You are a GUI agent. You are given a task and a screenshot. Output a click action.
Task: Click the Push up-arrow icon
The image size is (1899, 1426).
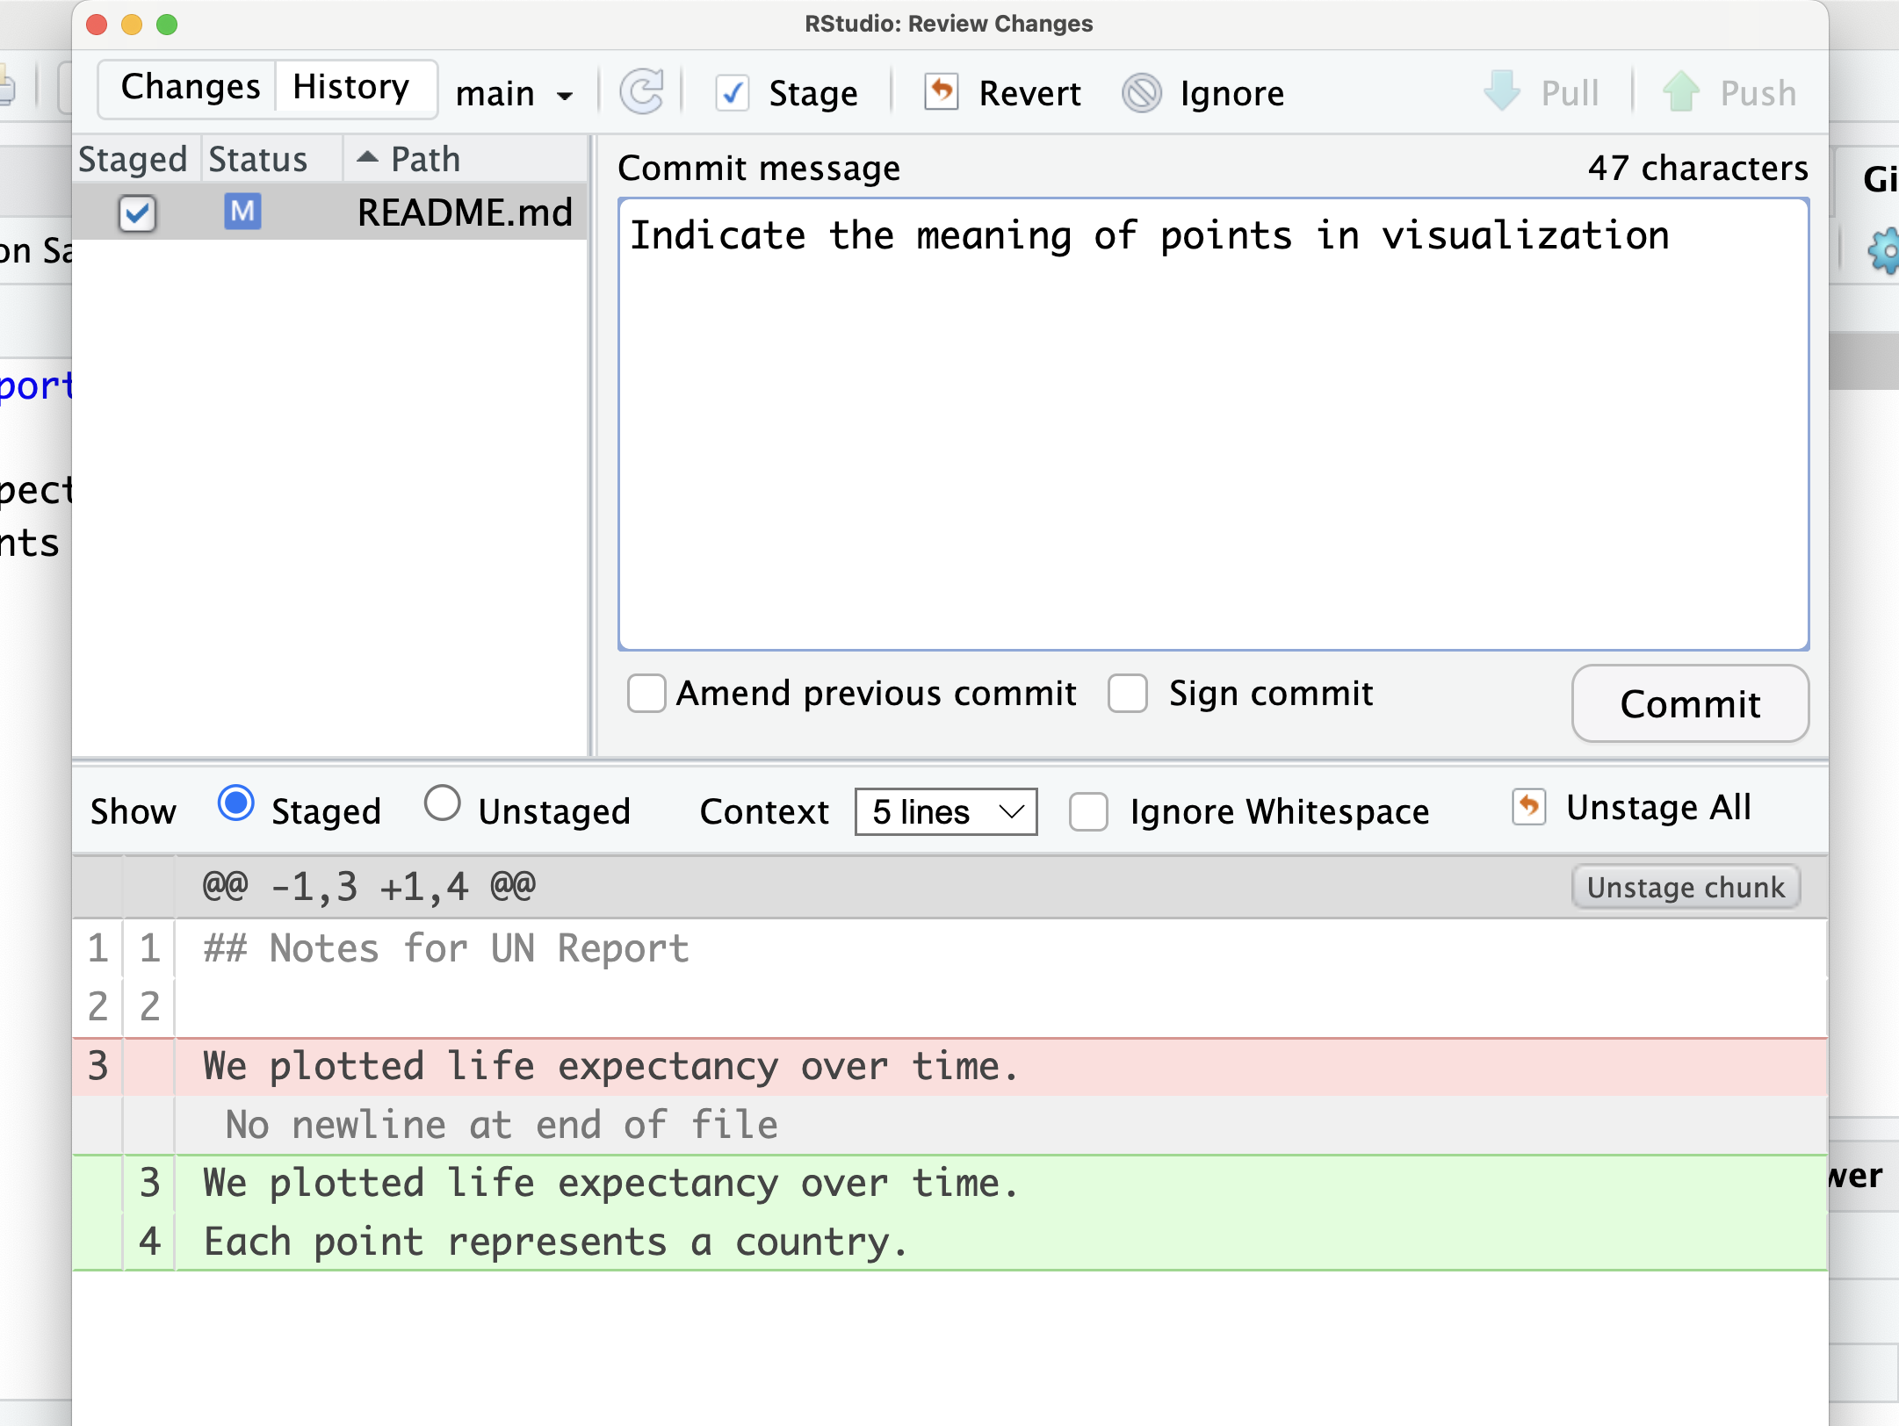[1680, 91]
